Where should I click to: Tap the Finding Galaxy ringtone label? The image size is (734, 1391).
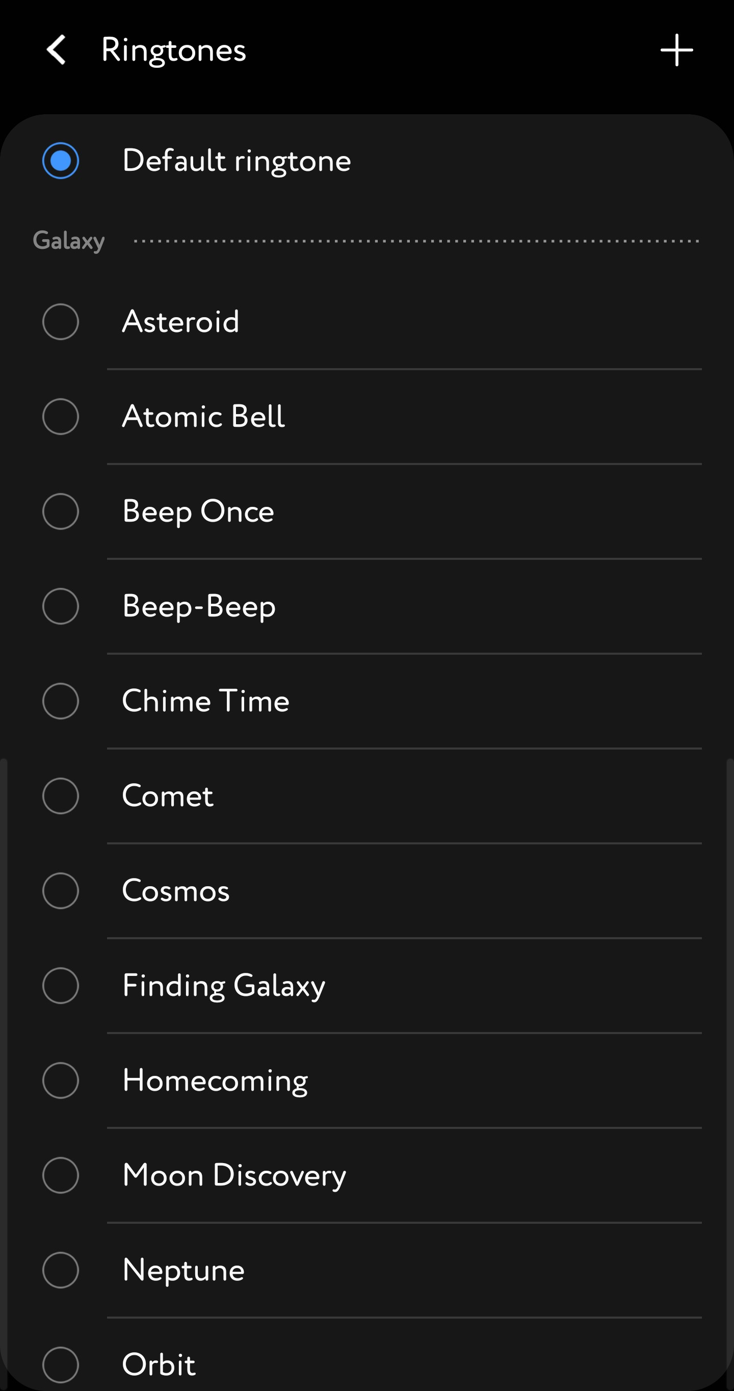[x=223, y=986]
